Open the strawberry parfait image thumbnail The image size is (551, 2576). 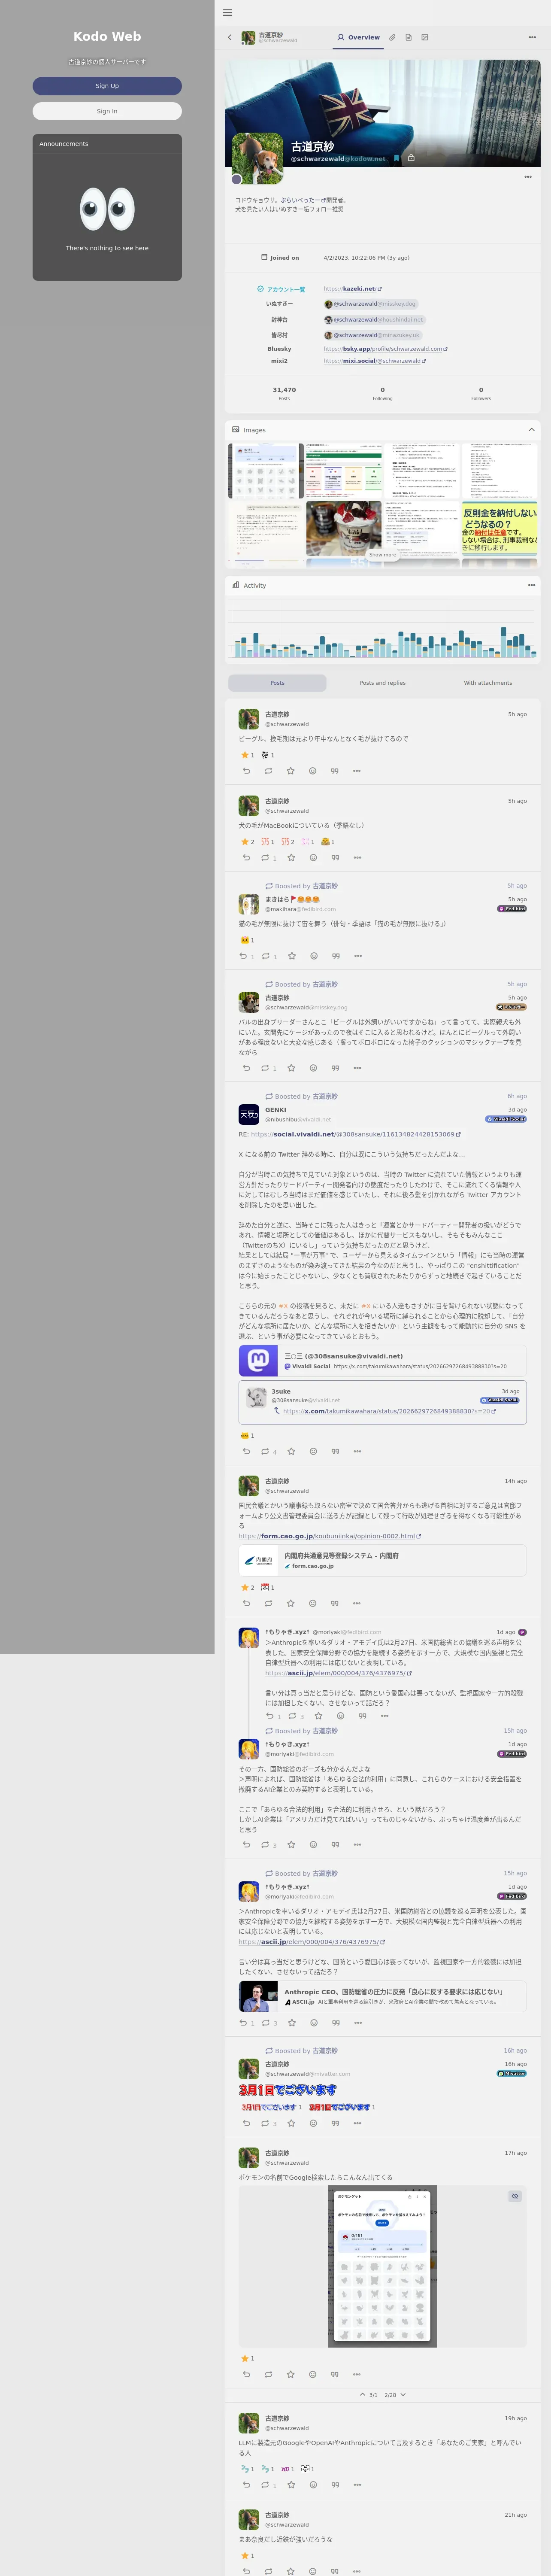pos(344,529)
